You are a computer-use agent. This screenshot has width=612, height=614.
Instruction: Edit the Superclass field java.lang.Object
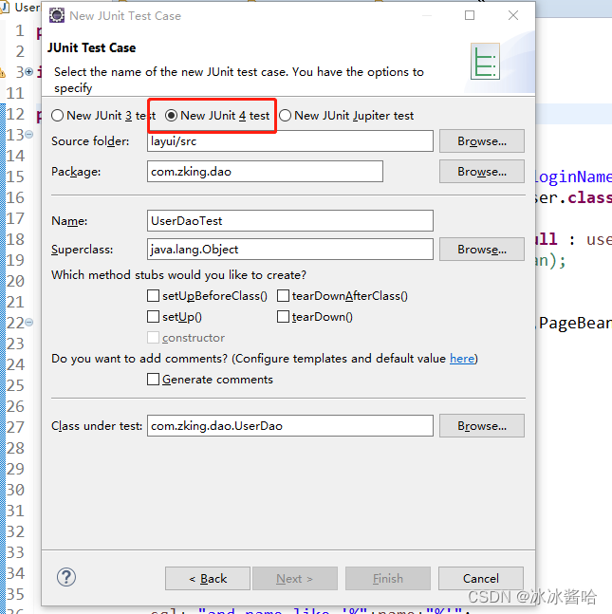[x=290, y=249]
